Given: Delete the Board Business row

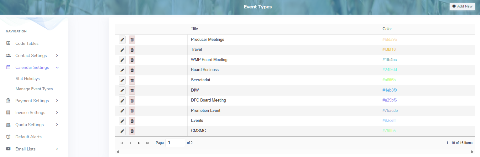Looking at the screenshot, I should point(132,70).
